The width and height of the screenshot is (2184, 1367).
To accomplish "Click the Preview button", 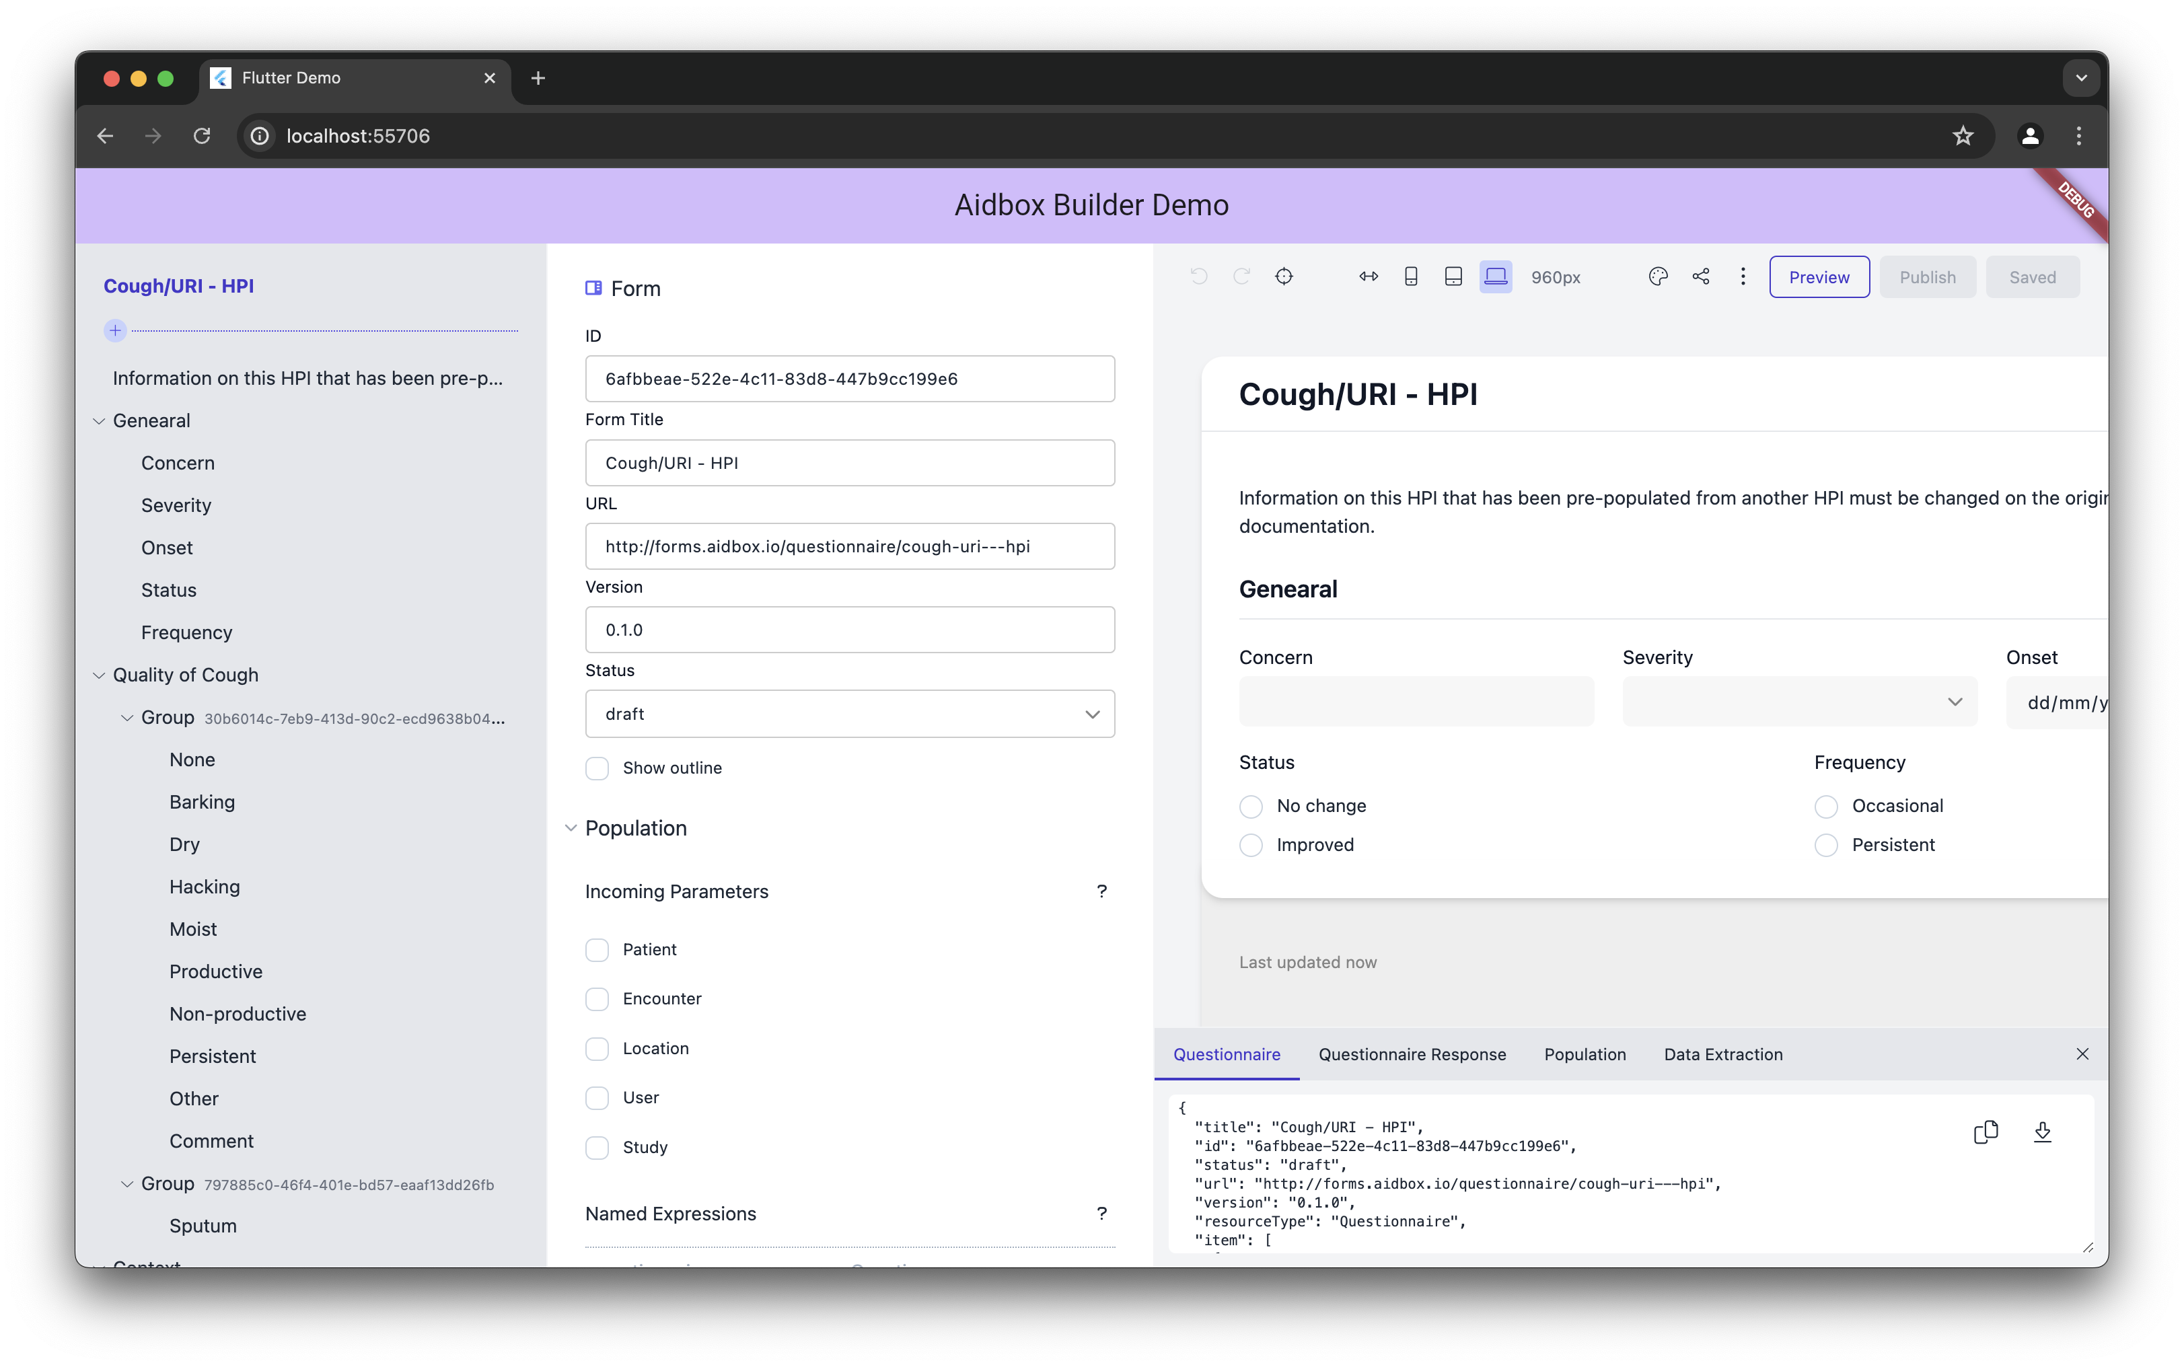I will click(1819, 277).
